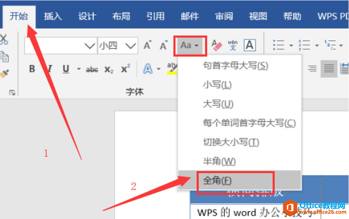
Task: Open the 视图 ribbon tab
Action: coord(258,16)
